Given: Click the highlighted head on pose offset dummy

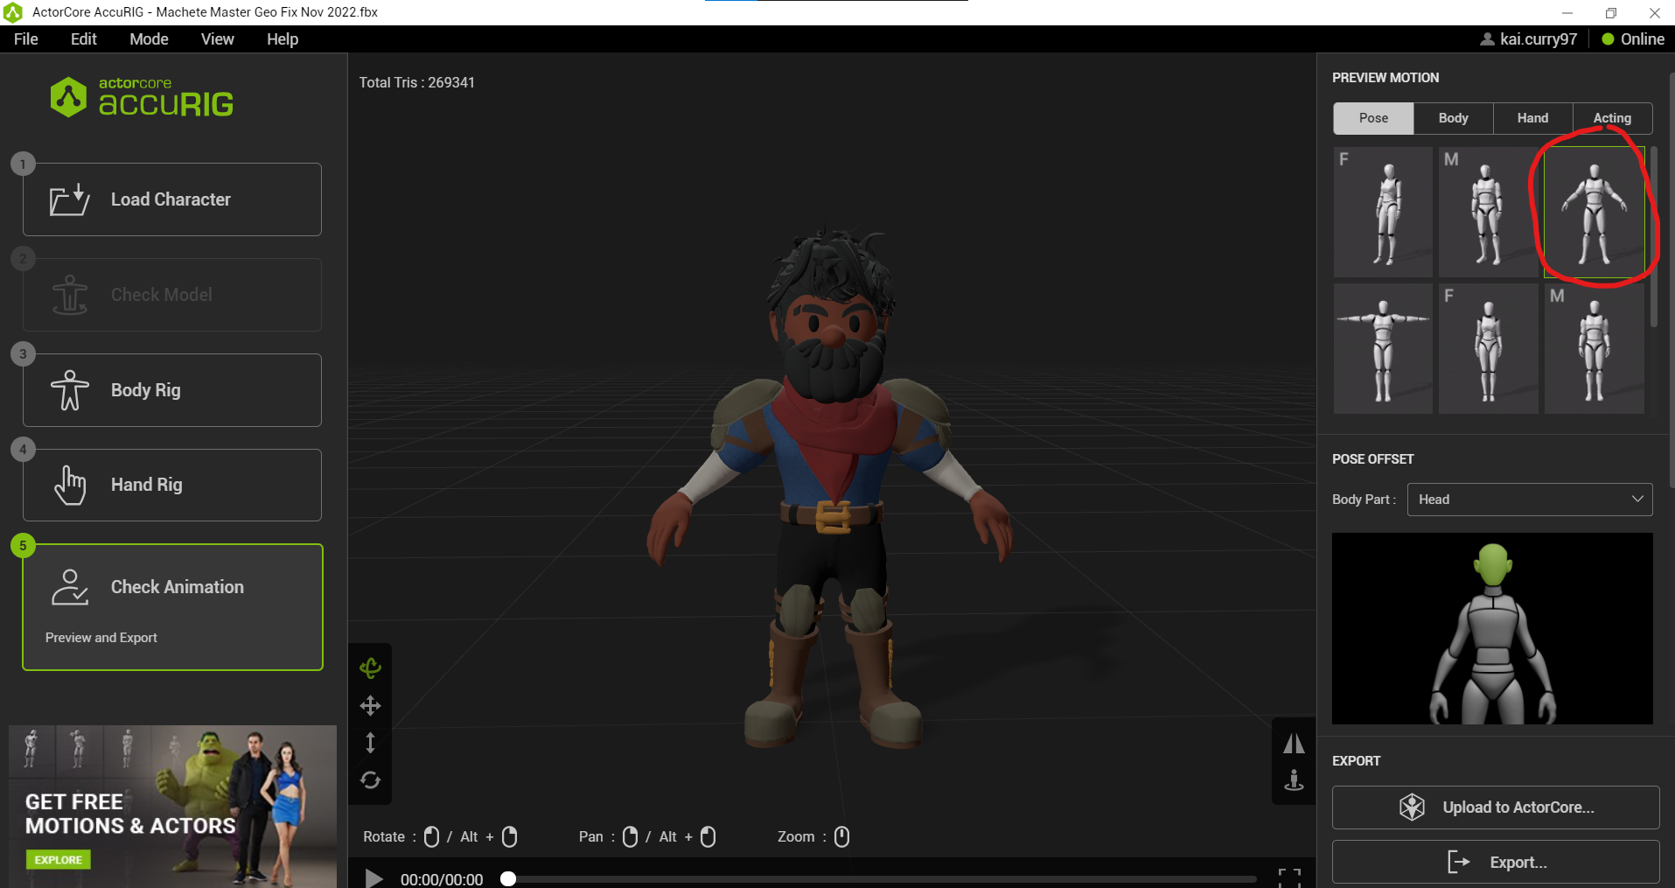Looking at the screenshot, I should 1493,565.
